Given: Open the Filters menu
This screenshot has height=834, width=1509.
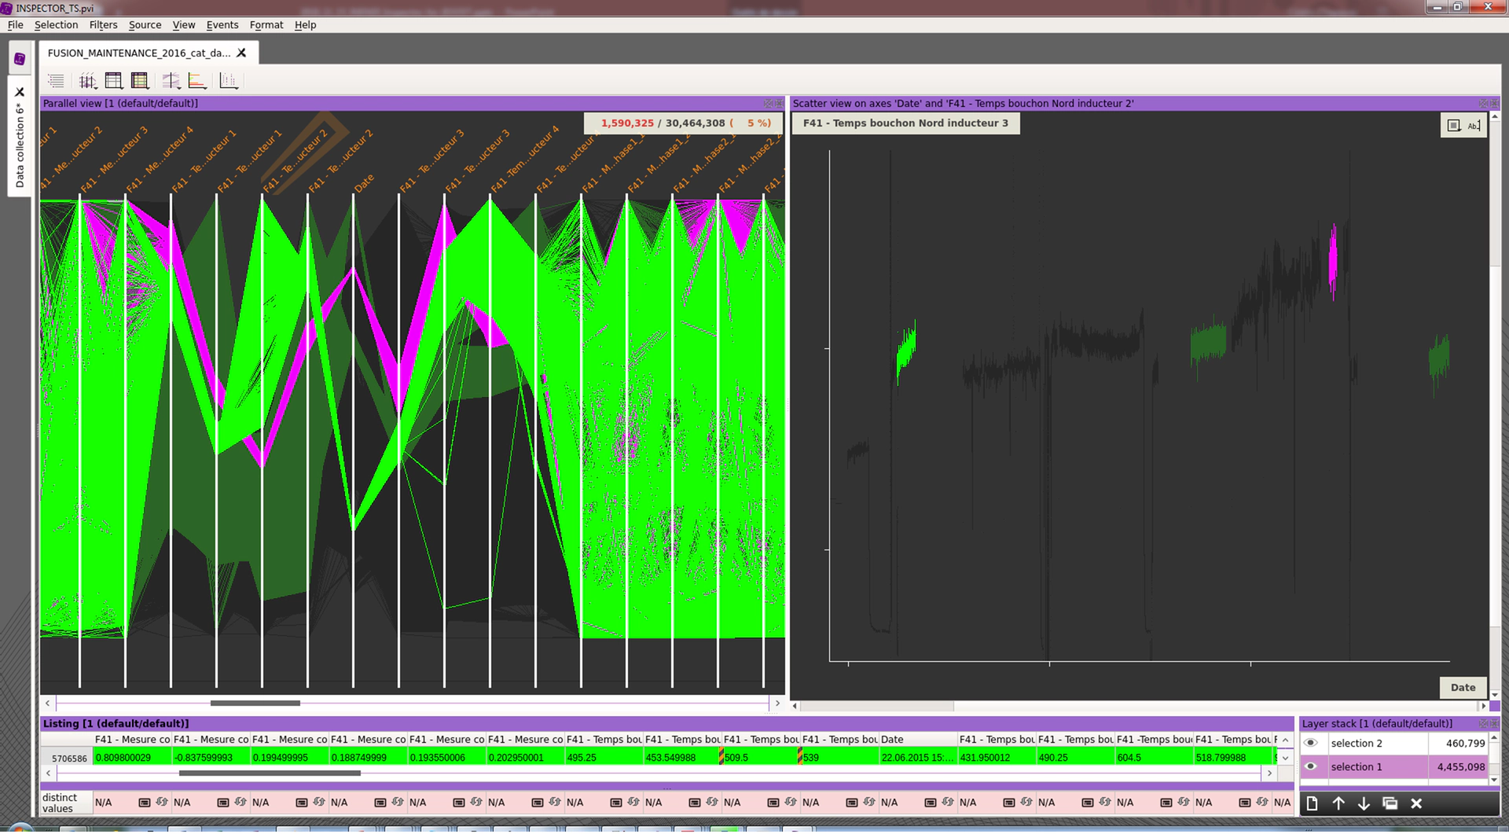Looking at the screenshot, I should 103,25.
